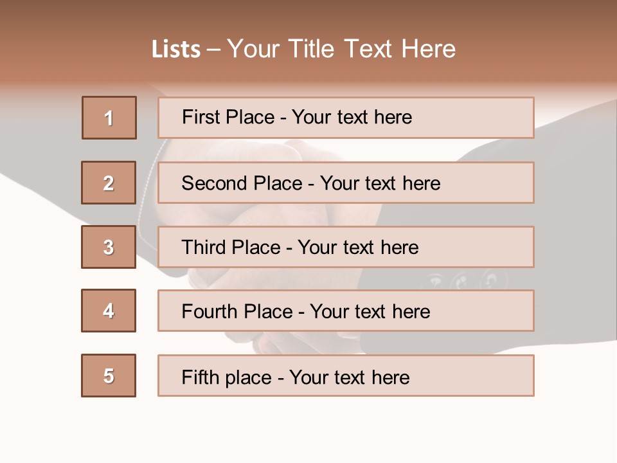Viewport: 617px width, 463px height.
Task: Click the First Place text box
Action: [346, 118]
